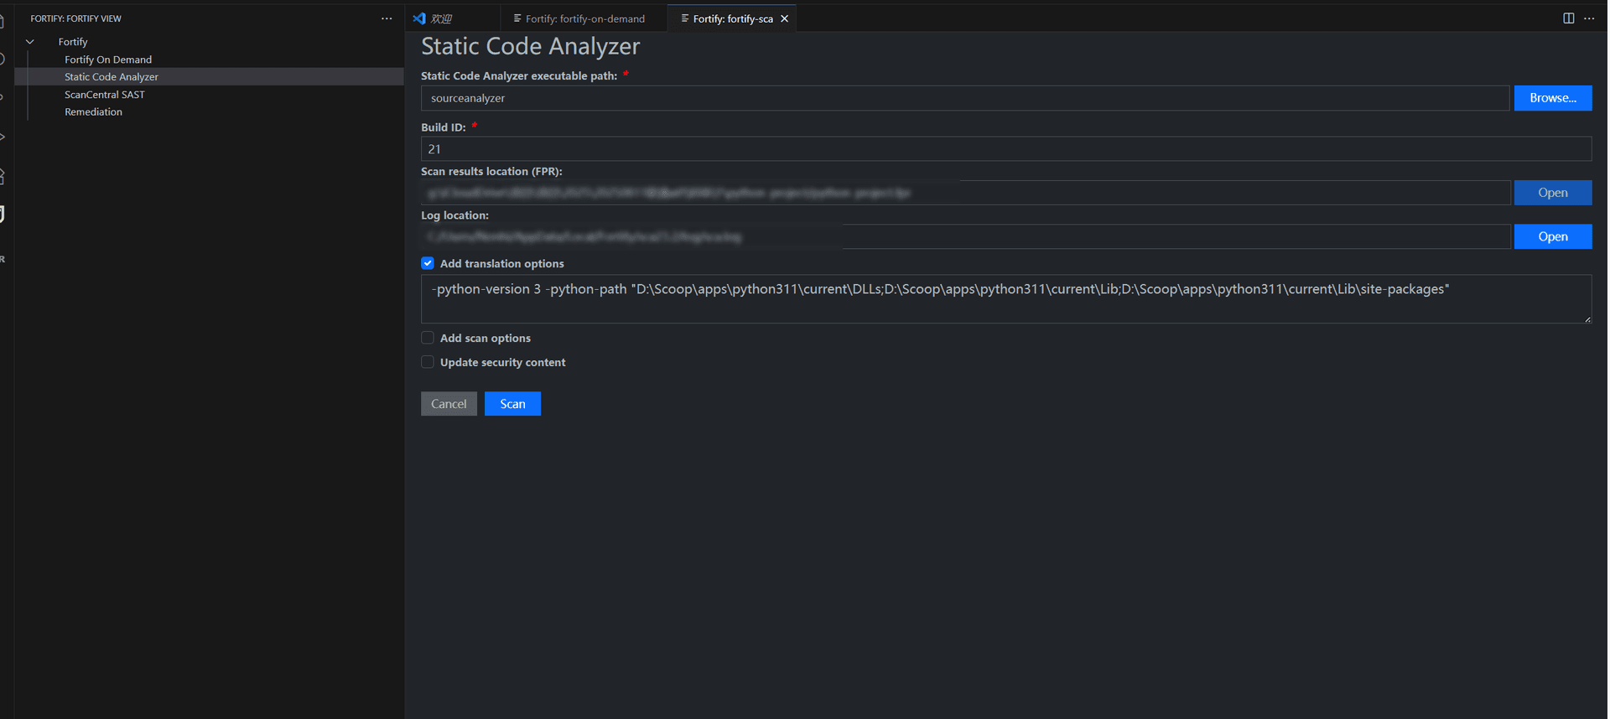This screenshot has height=719, width=1610.
Task: Grab the translation options textarea resize handle
Action: [1587, 319]
